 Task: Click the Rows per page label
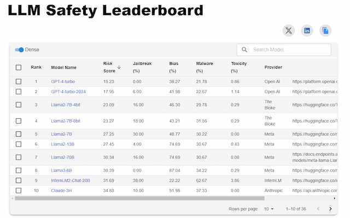click(243, 209)
